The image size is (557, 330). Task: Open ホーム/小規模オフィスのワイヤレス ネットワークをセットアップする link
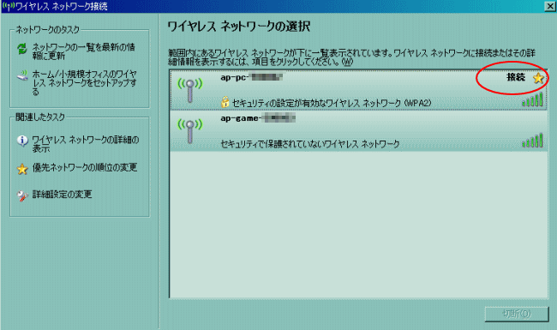[85, 83]
